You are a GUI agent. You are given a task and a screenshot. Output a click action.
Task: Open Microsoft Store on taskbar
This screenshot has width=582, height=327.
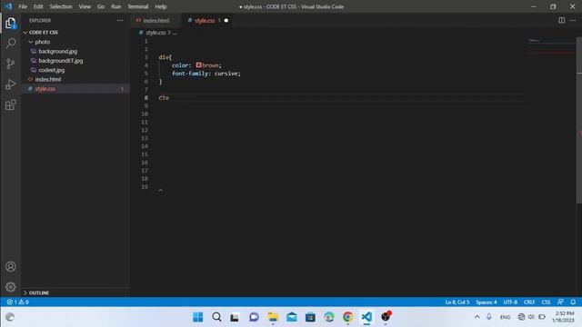tap(310, 317)
